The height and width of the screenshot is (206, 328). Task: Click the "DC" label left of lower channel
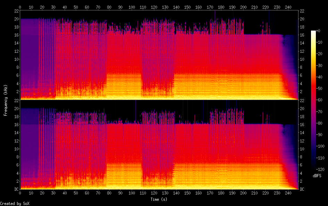[x=16, y=189]
